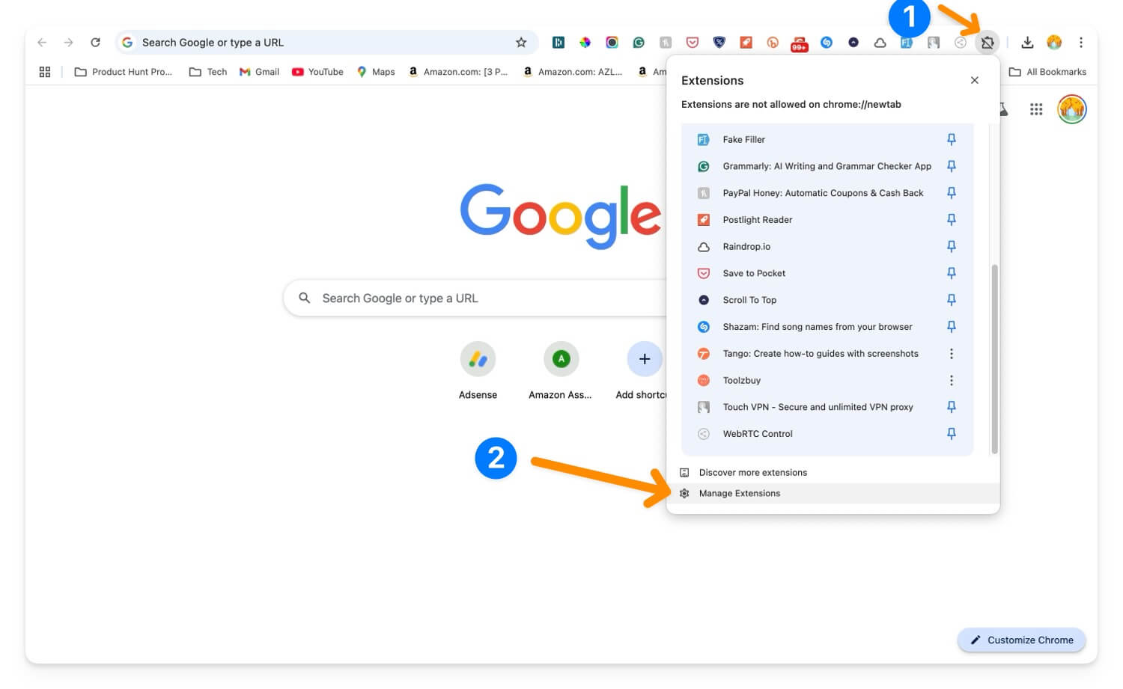Choose Manage Extensions
1123x689 pixels.
tap(833, 494)
